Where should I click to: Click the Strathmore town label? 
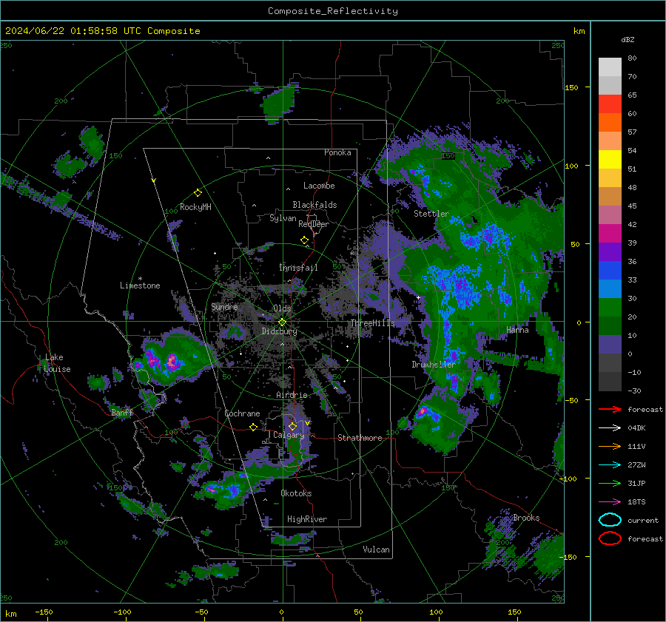360,438
